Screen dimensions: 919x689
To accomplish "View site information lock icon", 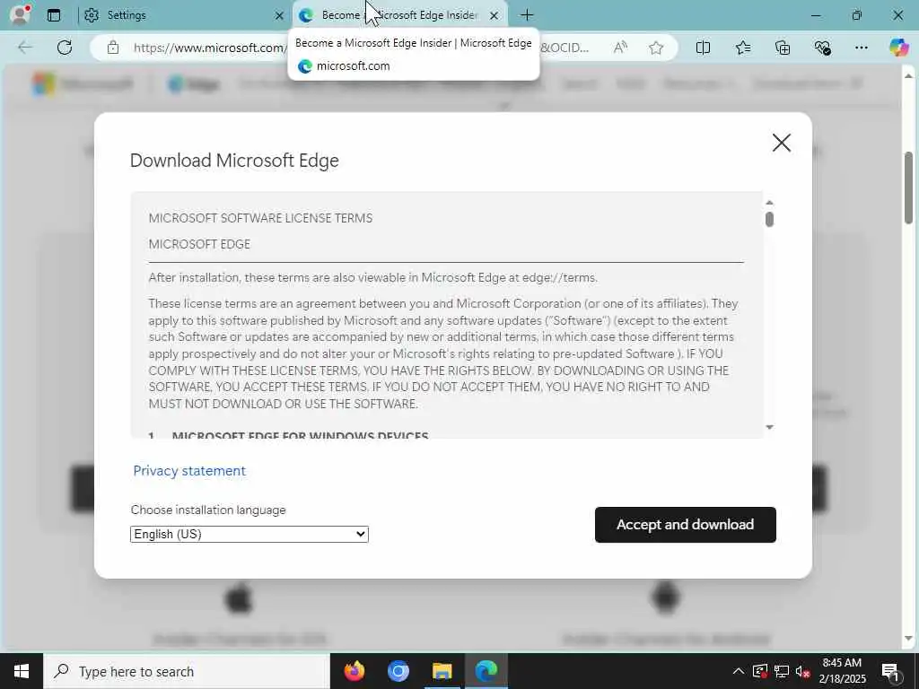I will (113, 48).
